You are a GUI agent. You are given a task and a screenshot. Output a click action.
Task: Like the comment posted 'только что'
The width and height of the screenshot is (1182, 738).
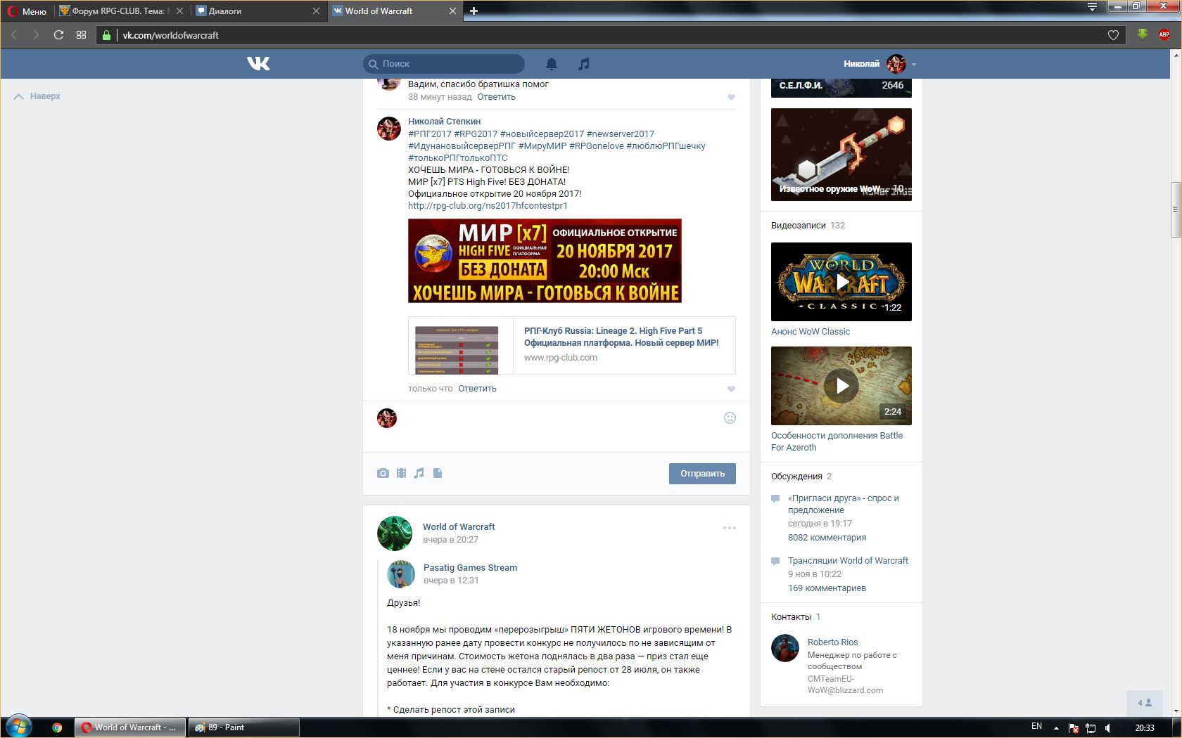[x=731, y=389]
